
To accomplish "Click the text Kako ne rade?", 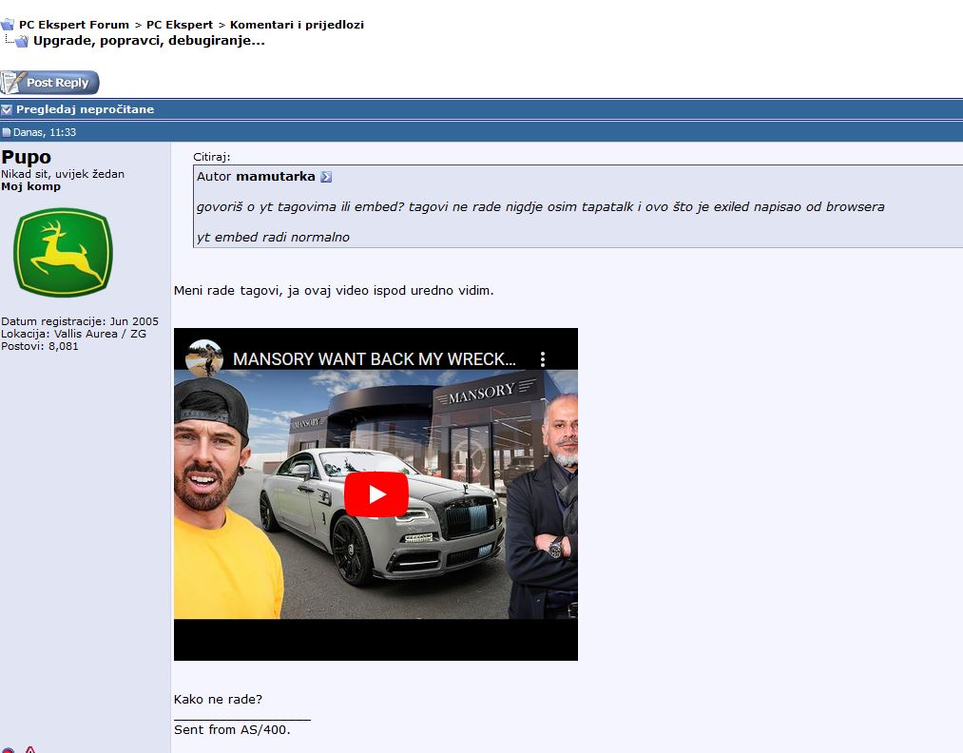I will 218,700.
